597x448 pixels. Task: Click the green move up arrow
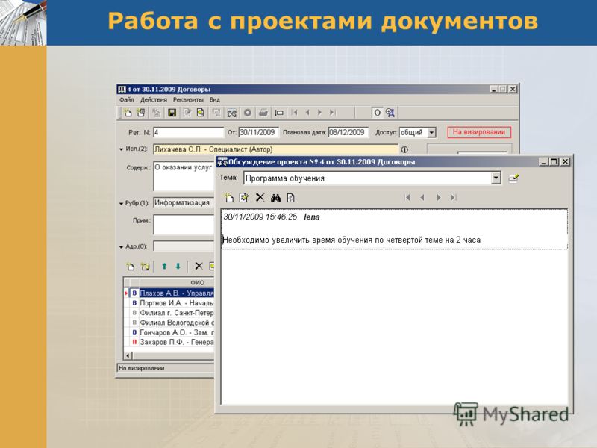pos(164,267)
